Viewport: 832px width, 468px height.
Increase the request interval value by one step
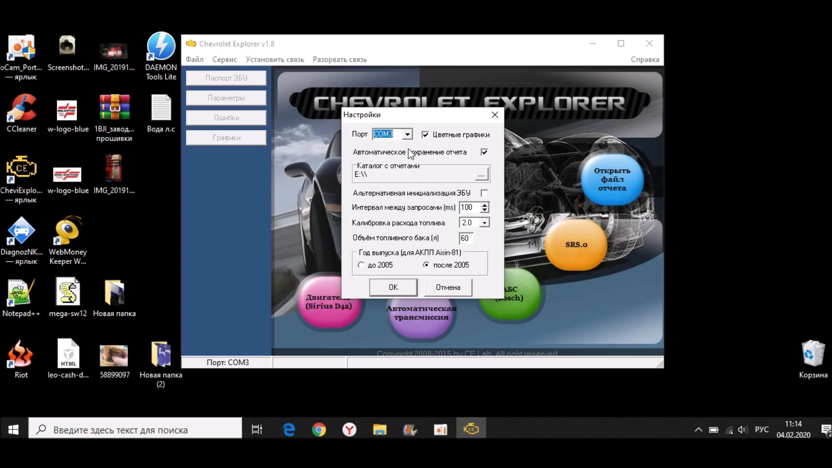coord(484,205)
